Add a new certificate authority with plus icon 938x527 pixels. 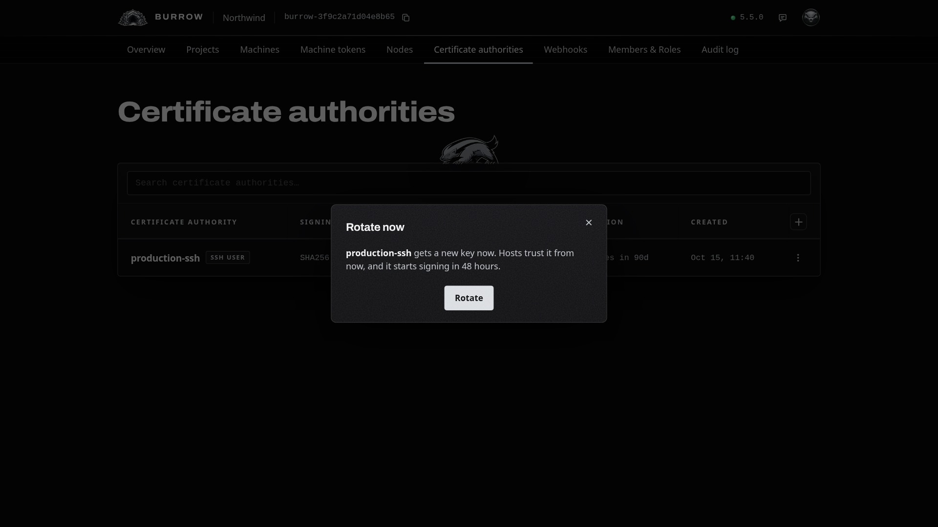(798, 222)
